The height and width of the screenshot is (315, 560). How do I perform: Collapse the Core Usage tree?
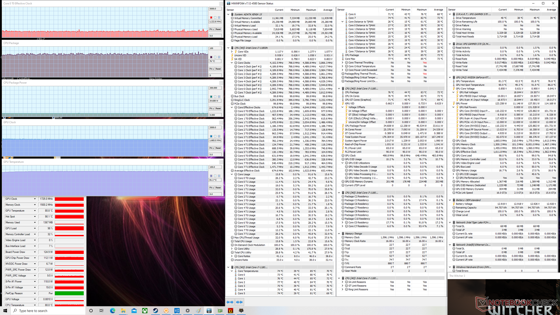pyautogui.click(x=232, y=174)
